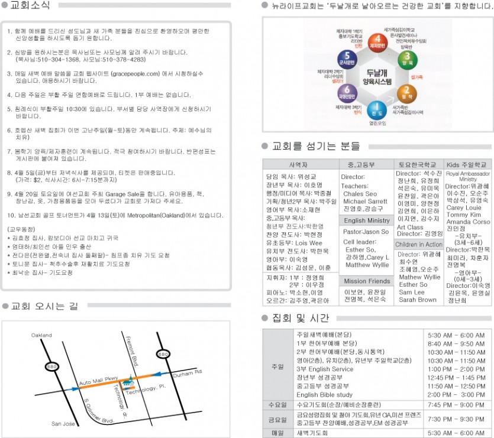Click the 12:45 PM - 1:45 PM time
The height and width of the screenshot is (438, 494).
[x=456, y=378]
